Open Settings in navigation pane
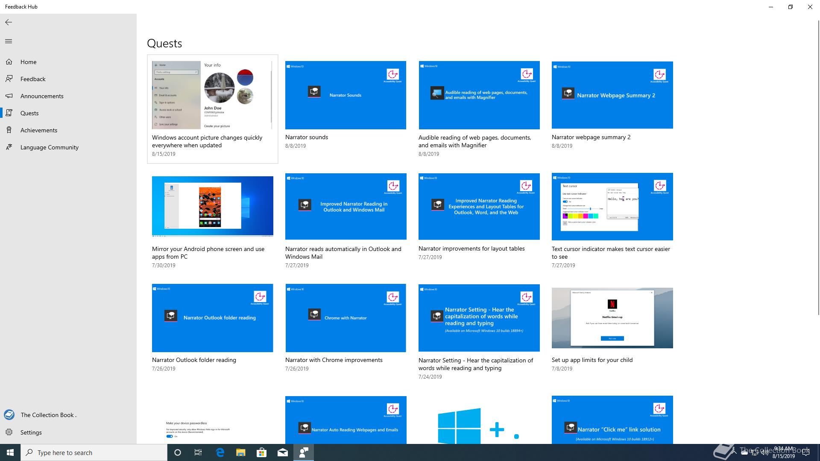Viewport: 820px width, 461px height. pos(68,432)
